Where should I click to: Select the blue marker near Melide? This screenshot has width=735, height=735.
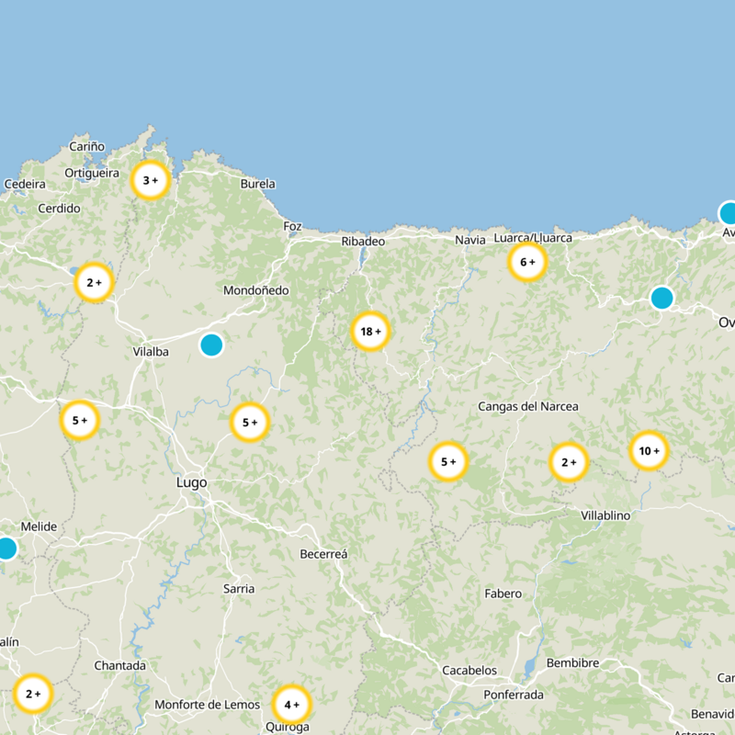pyautogui.click(x=6, y=548)
